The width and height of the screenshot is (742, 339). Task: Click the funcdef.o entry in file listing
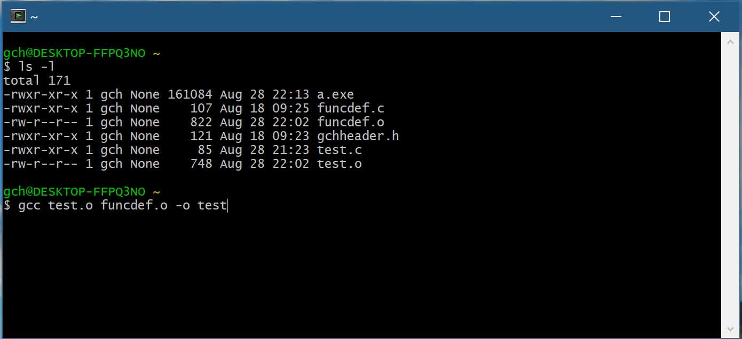coord(350,123)
